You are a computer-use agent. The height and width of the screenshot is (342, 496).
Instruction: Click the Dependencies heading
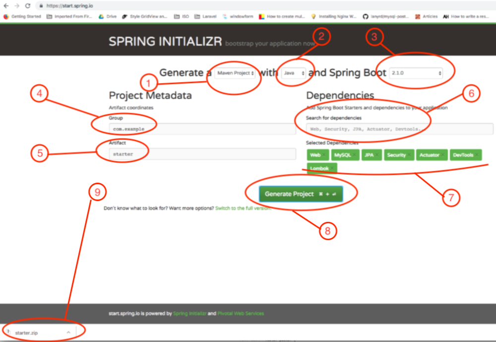tap(340, 95)
